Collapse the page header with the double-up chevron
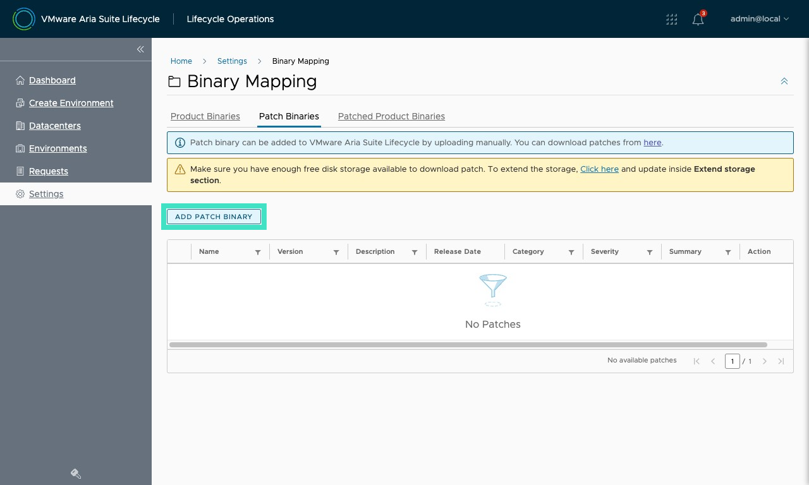 coord(784,81)
